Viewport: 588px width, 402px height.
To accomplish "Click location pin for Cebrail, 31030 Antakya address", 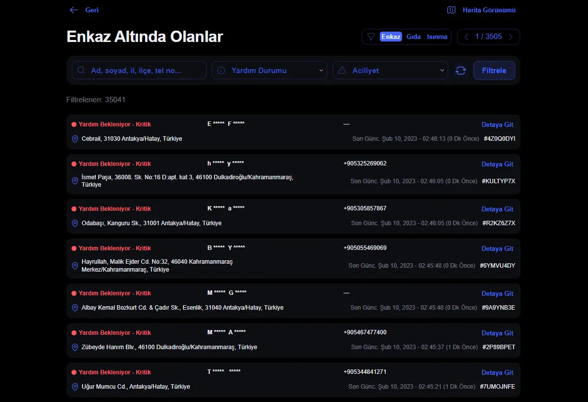I will point(75,139).
